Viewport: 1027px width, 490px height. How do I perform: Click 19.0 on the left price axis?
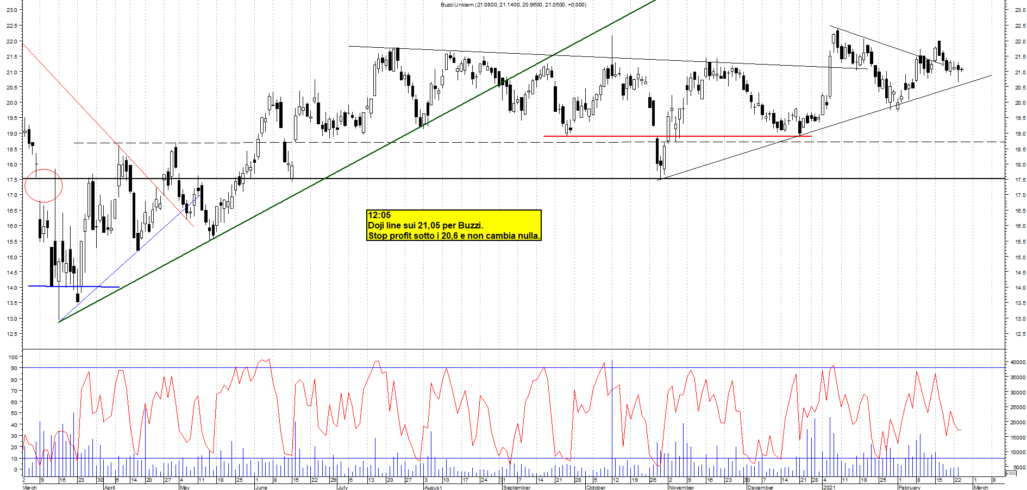(11, 133)
